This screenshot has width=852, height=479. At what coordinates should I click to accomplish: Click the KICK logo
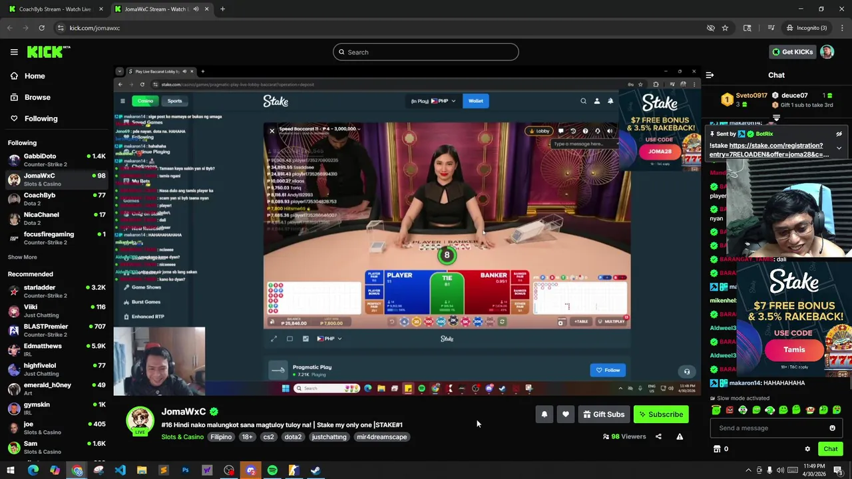[x=49, y=52]
